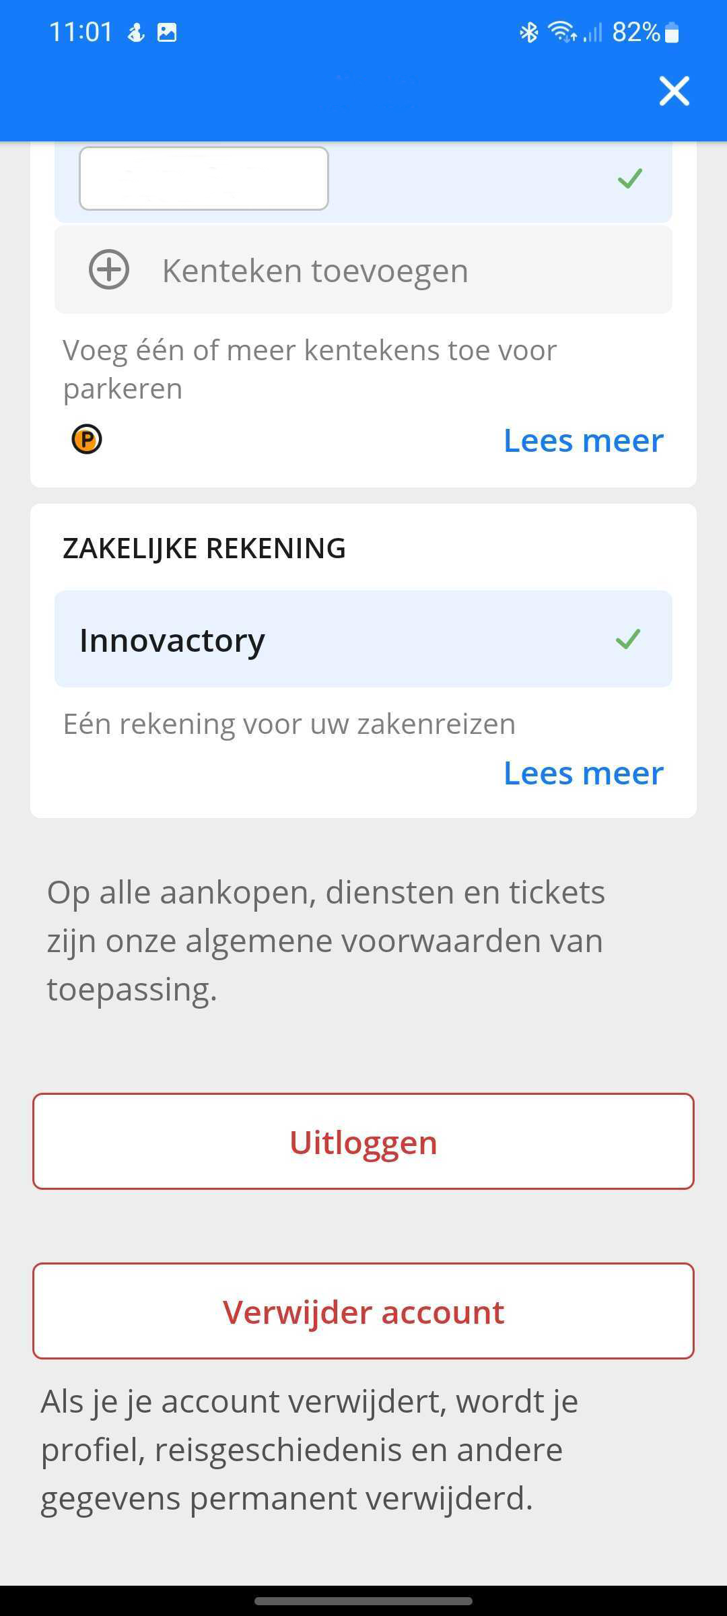Tap the image notification icon in status bar
This screenshot has width=727, height=1616.
pos(167,32)
